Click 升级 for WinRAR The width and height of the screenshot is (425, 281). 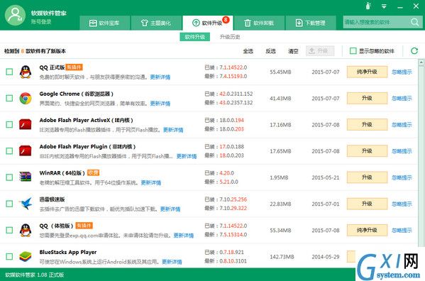tap(367, 177)
